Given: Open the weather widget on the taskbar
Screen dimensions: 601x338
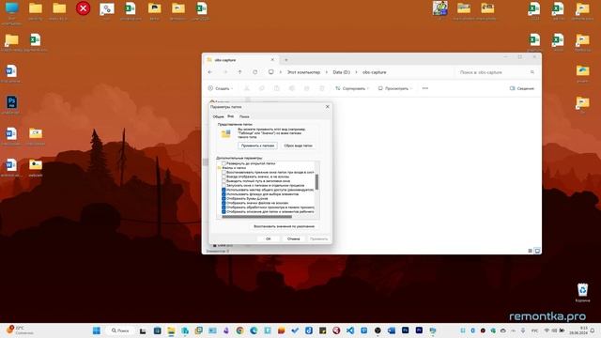Looking at the screenshot, I should [19, 330].
